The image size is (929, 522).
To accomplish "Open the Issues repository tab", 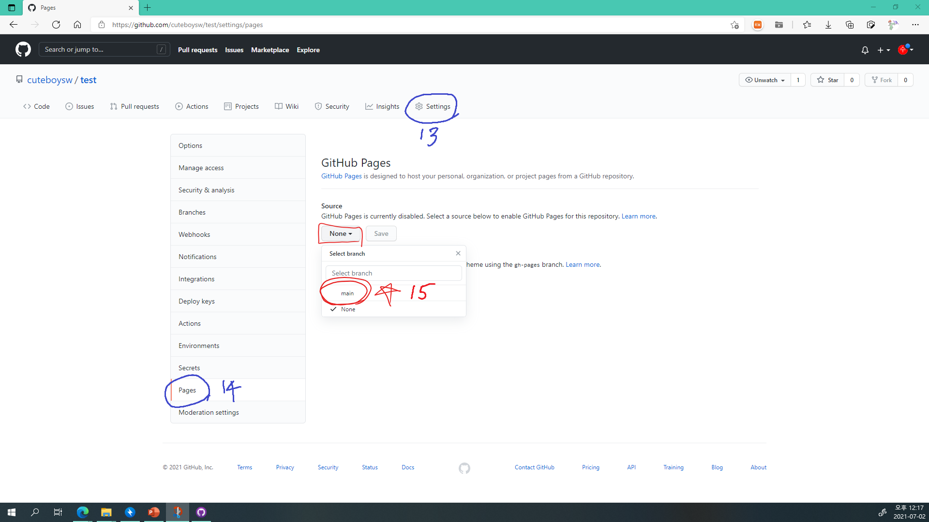I will tap(80, 106).
